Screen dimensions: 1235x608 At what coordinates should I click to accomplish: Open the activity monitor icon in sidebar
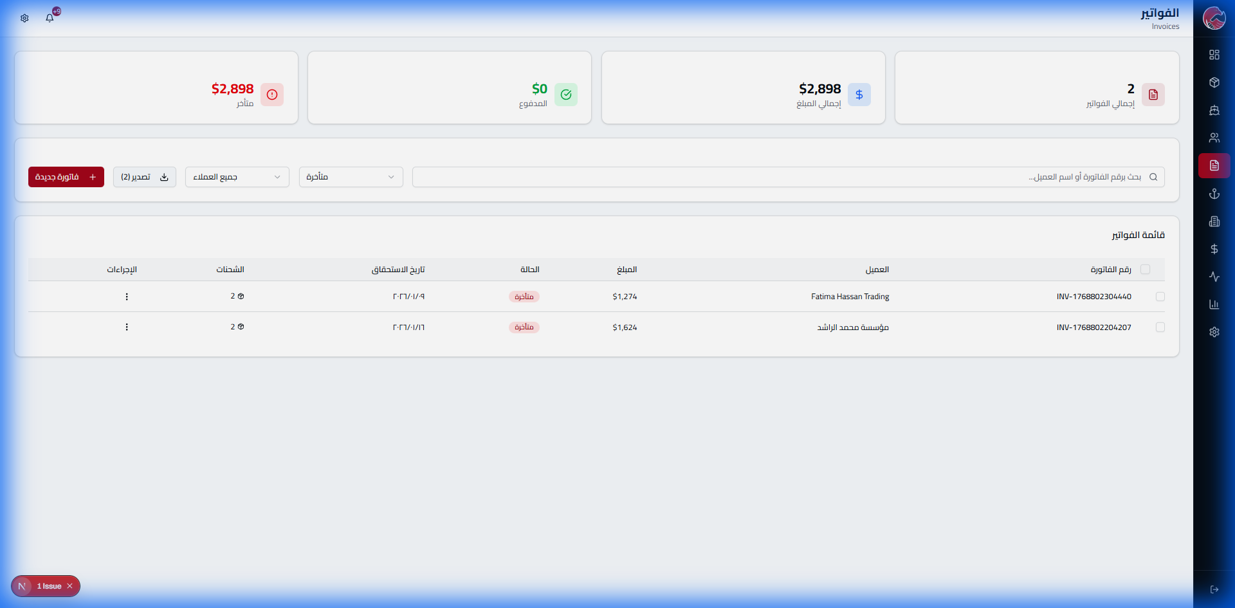1214,277
